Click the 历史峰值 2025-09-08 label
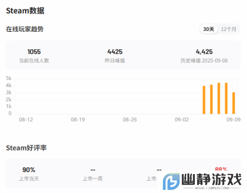Viewport: 247px width, 193px height. (204, 61)
